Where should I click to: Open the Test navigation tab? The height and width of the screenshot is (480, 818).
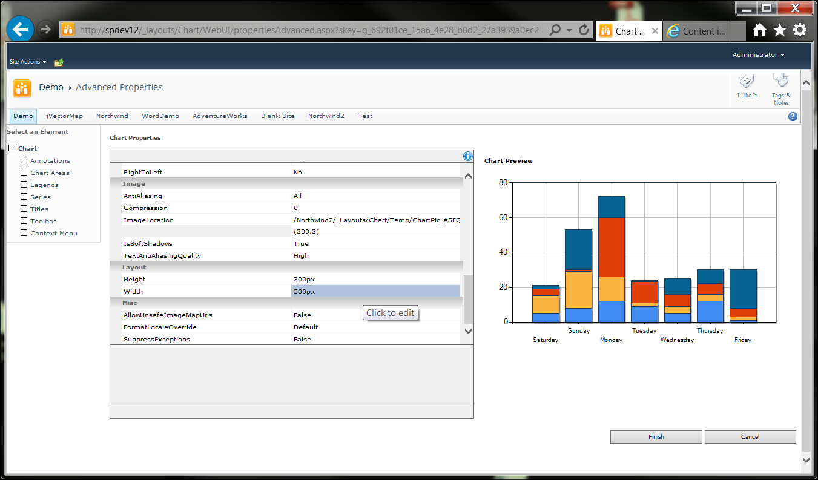(x=365, y=116)
